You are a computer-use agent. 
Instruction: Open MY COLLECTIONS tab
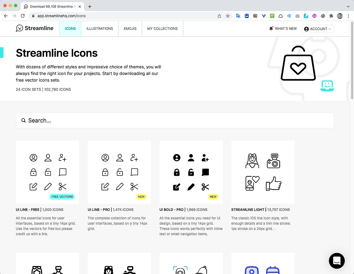[x=162, y=29]
